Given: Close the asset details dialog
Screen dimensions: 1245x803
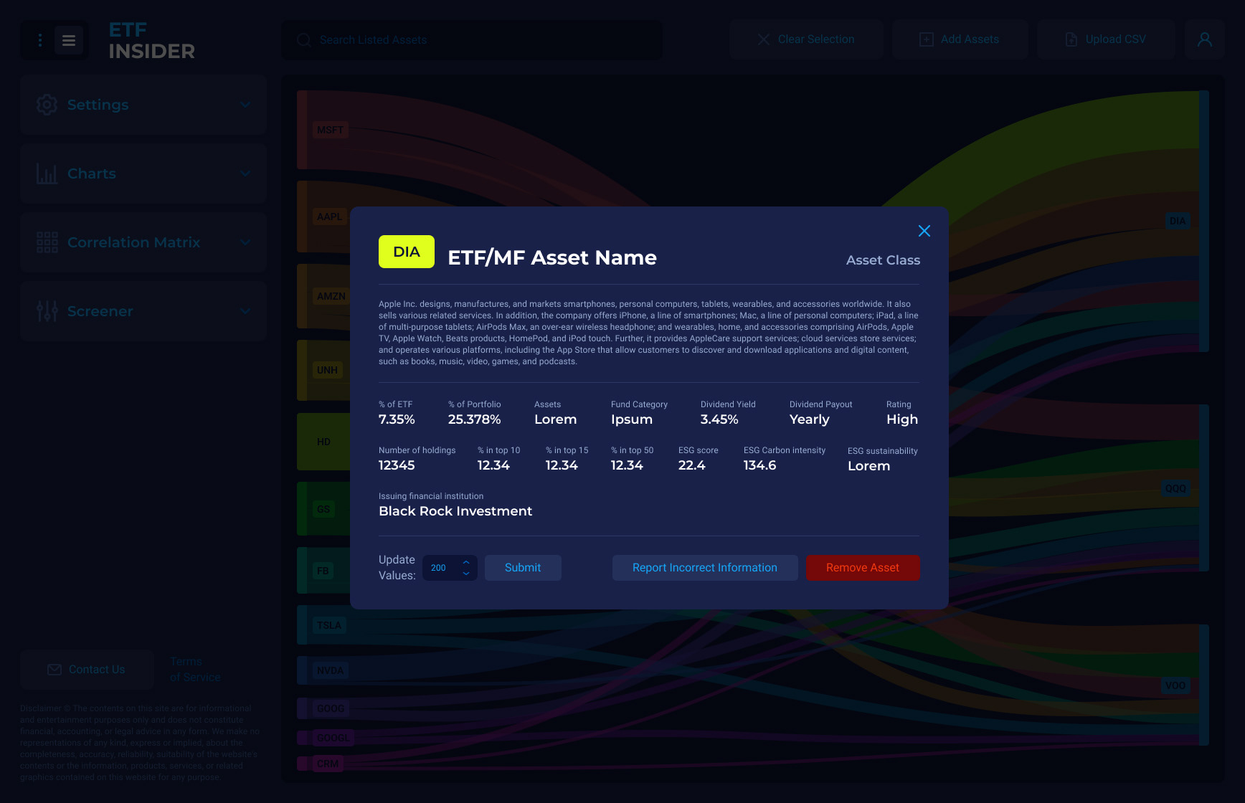Looking at the screenshot, I should pyautogui.click(x=924, y=231).
